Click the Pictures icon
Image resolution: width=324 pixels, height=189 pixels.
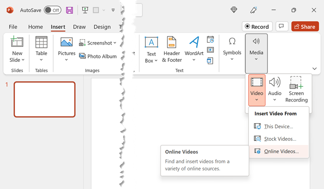(67, 42)
